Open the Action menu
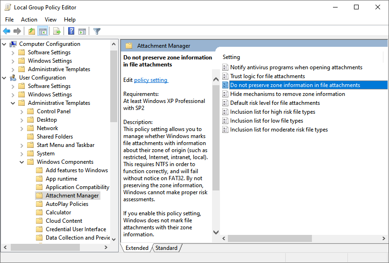The image size is (389, 263). coord(29,20)
